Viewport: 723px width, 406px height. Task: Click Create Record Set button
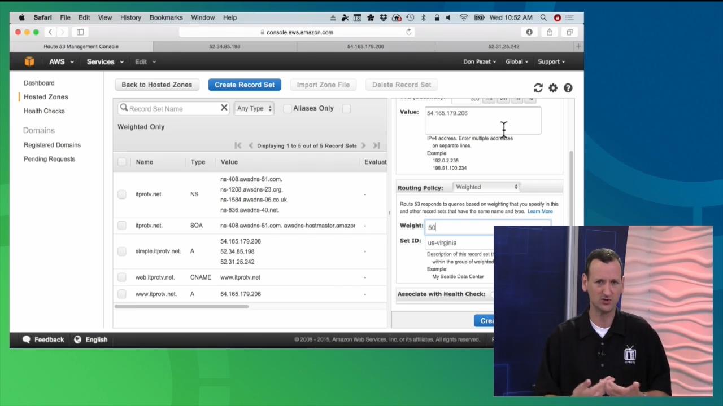245,85
